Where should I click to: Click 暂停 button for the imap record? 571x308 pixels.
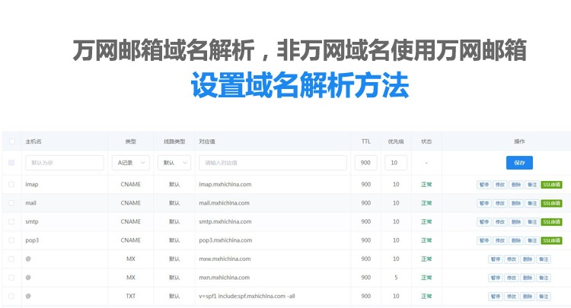483,184
